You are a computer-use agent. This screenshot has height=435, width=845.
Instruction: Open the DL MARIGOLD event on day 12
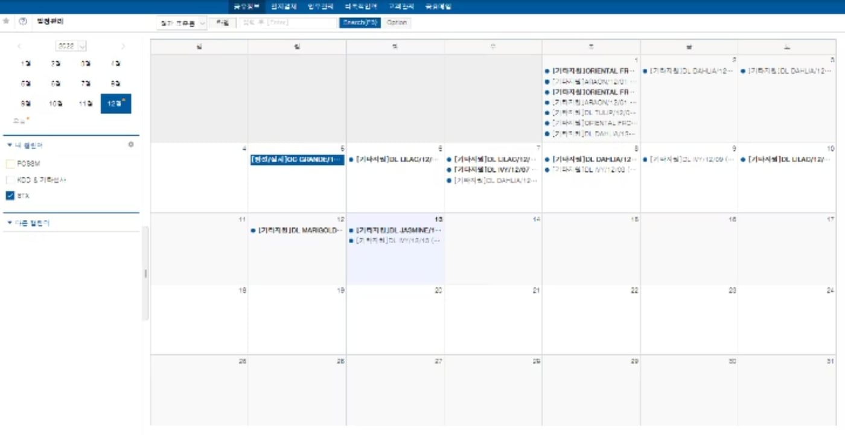297,230
